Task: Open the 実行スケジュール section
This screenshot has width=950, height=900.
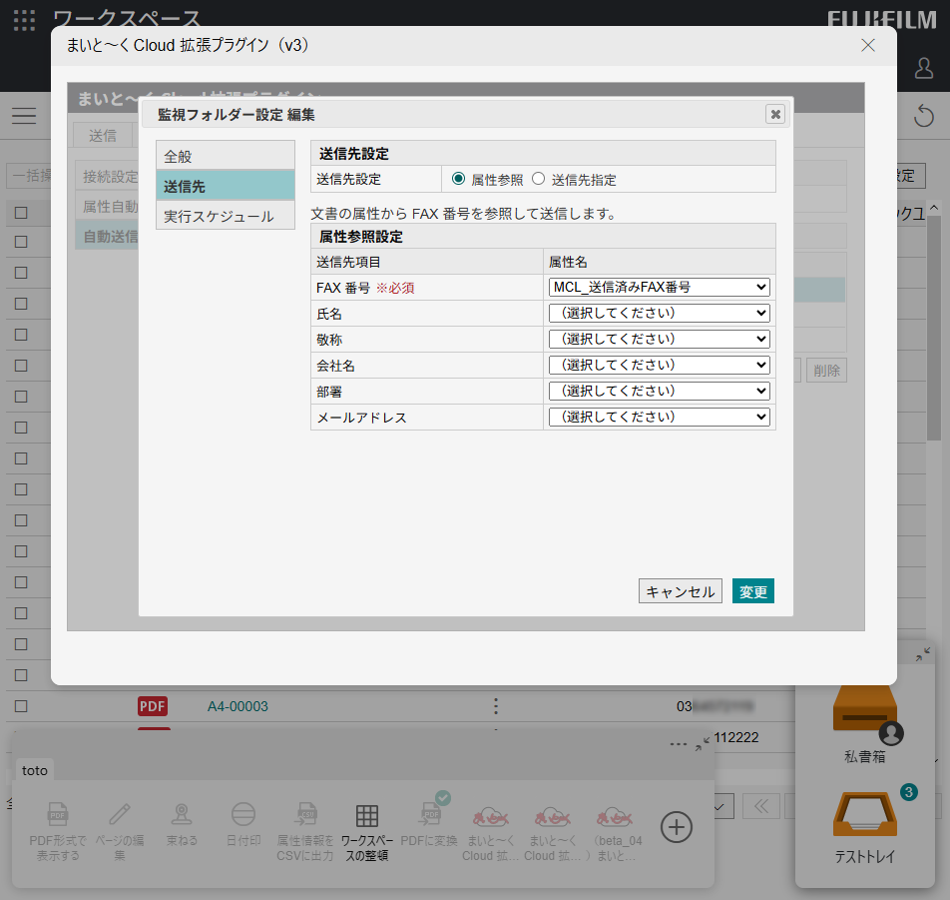Action: point(226,216)
